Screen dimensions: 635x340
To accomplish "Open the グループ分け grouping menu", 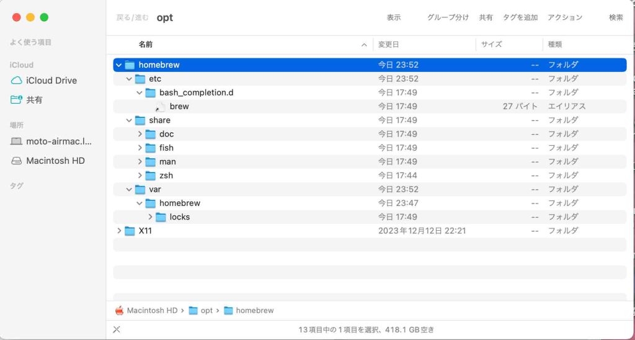I will [x=448, y=17].
